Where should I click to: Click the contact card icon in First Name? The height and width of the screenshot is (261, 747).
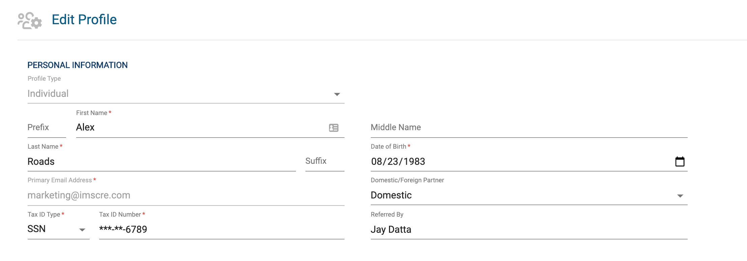[333, 128]
